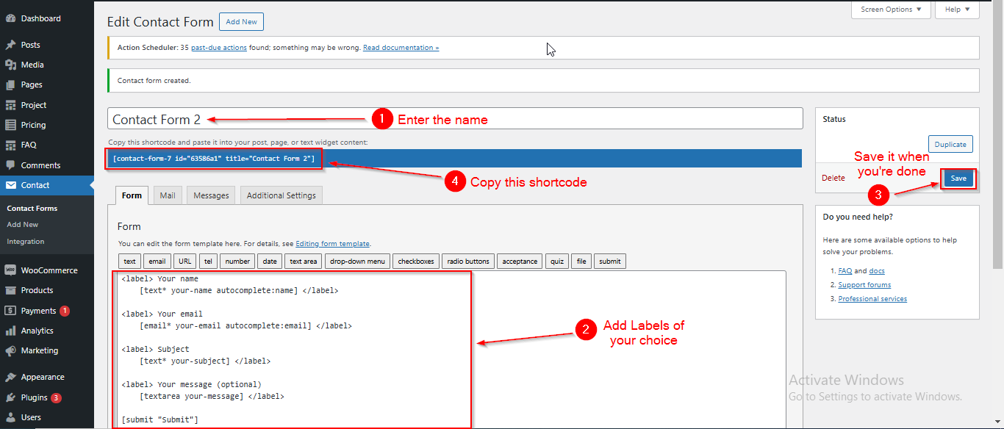
Task: Insert a quiz form tag
Action: (557, 262)
